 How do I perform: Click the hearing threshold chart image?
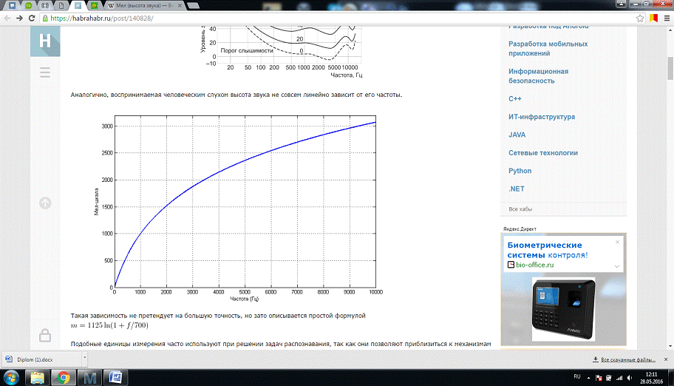click(282, 52)
